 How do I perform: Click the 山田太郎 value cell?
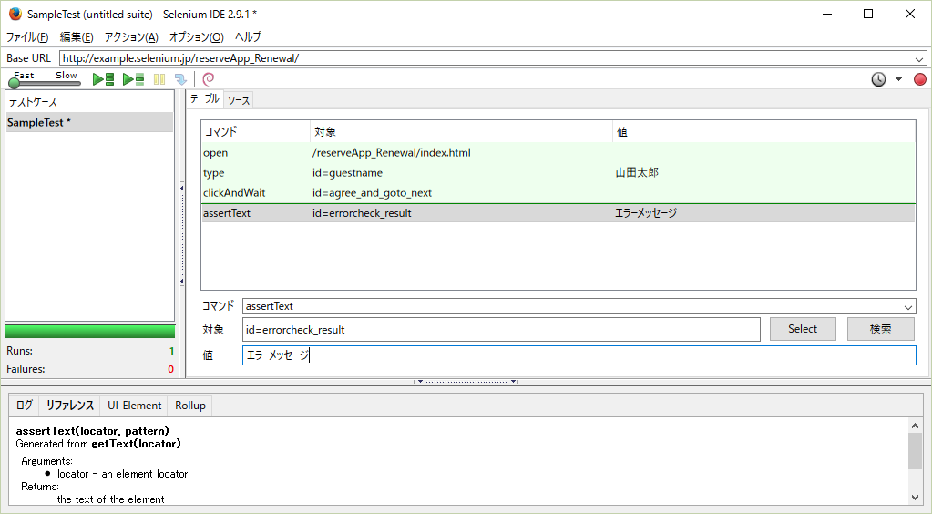click(637, 173)
